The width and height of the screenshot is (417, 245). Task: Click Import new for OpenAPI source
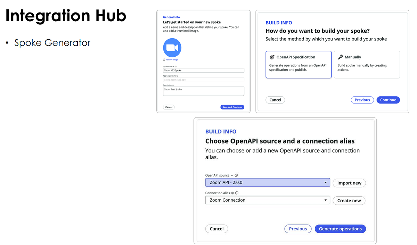(349, 183)
